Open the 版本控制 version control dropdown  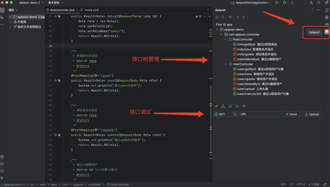coord(56,2)
